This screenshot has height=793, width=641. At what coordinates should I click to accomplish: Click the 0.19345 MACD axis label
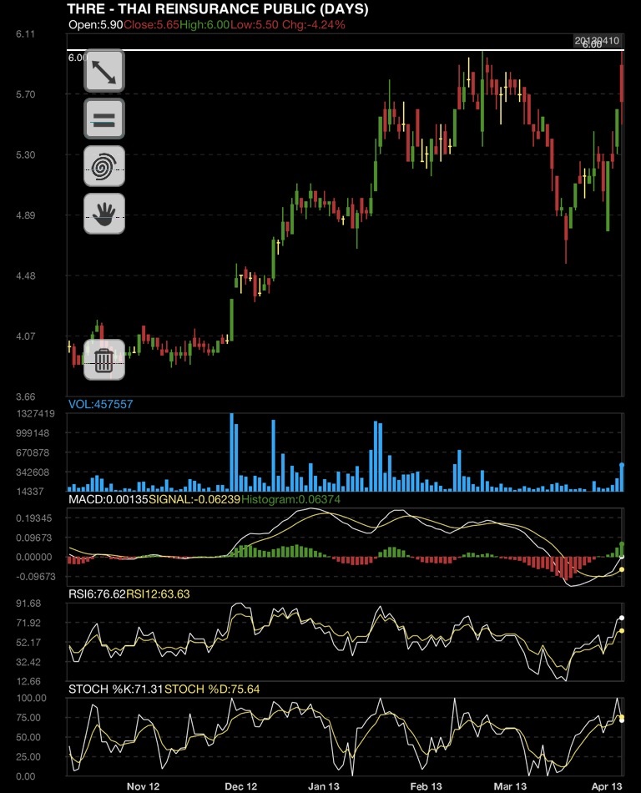[34, 518]
